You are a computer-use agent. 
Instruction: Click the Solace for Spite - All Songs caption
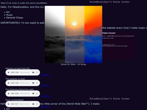tap(73, 64)
